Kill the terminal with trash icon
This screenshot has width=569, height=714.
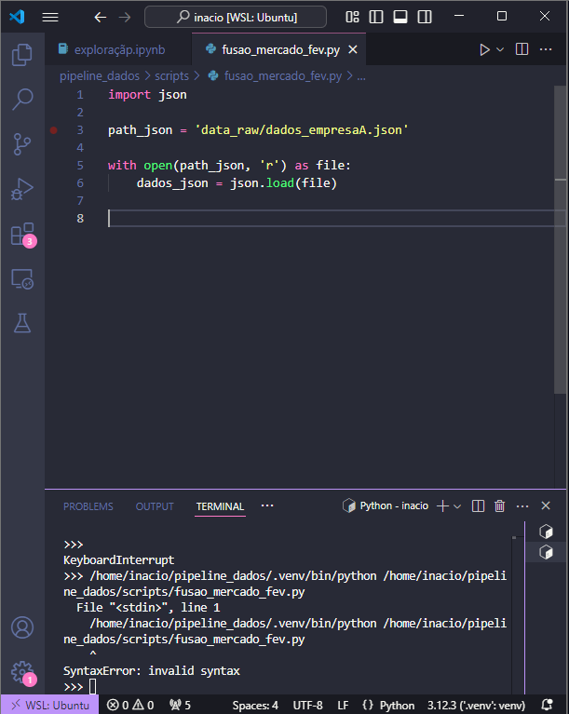pyautogui.click(x=500, y=505)
